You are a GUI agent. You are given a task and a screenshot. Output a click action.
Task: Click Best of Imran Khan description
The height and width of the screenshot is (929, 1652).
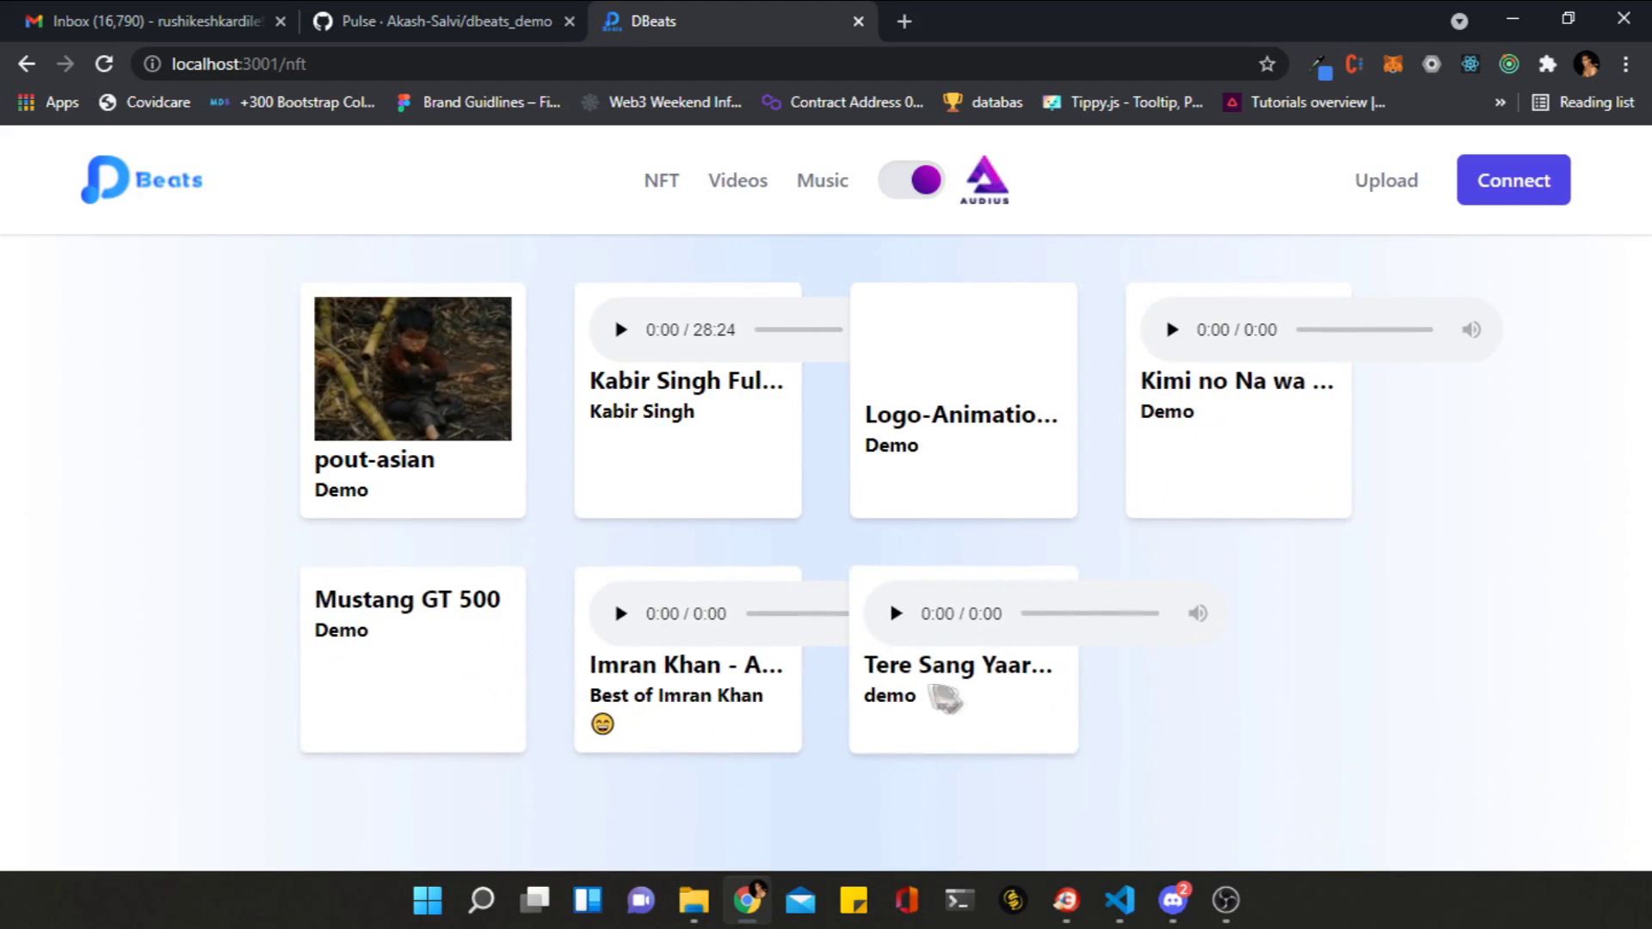pos(676,695)
